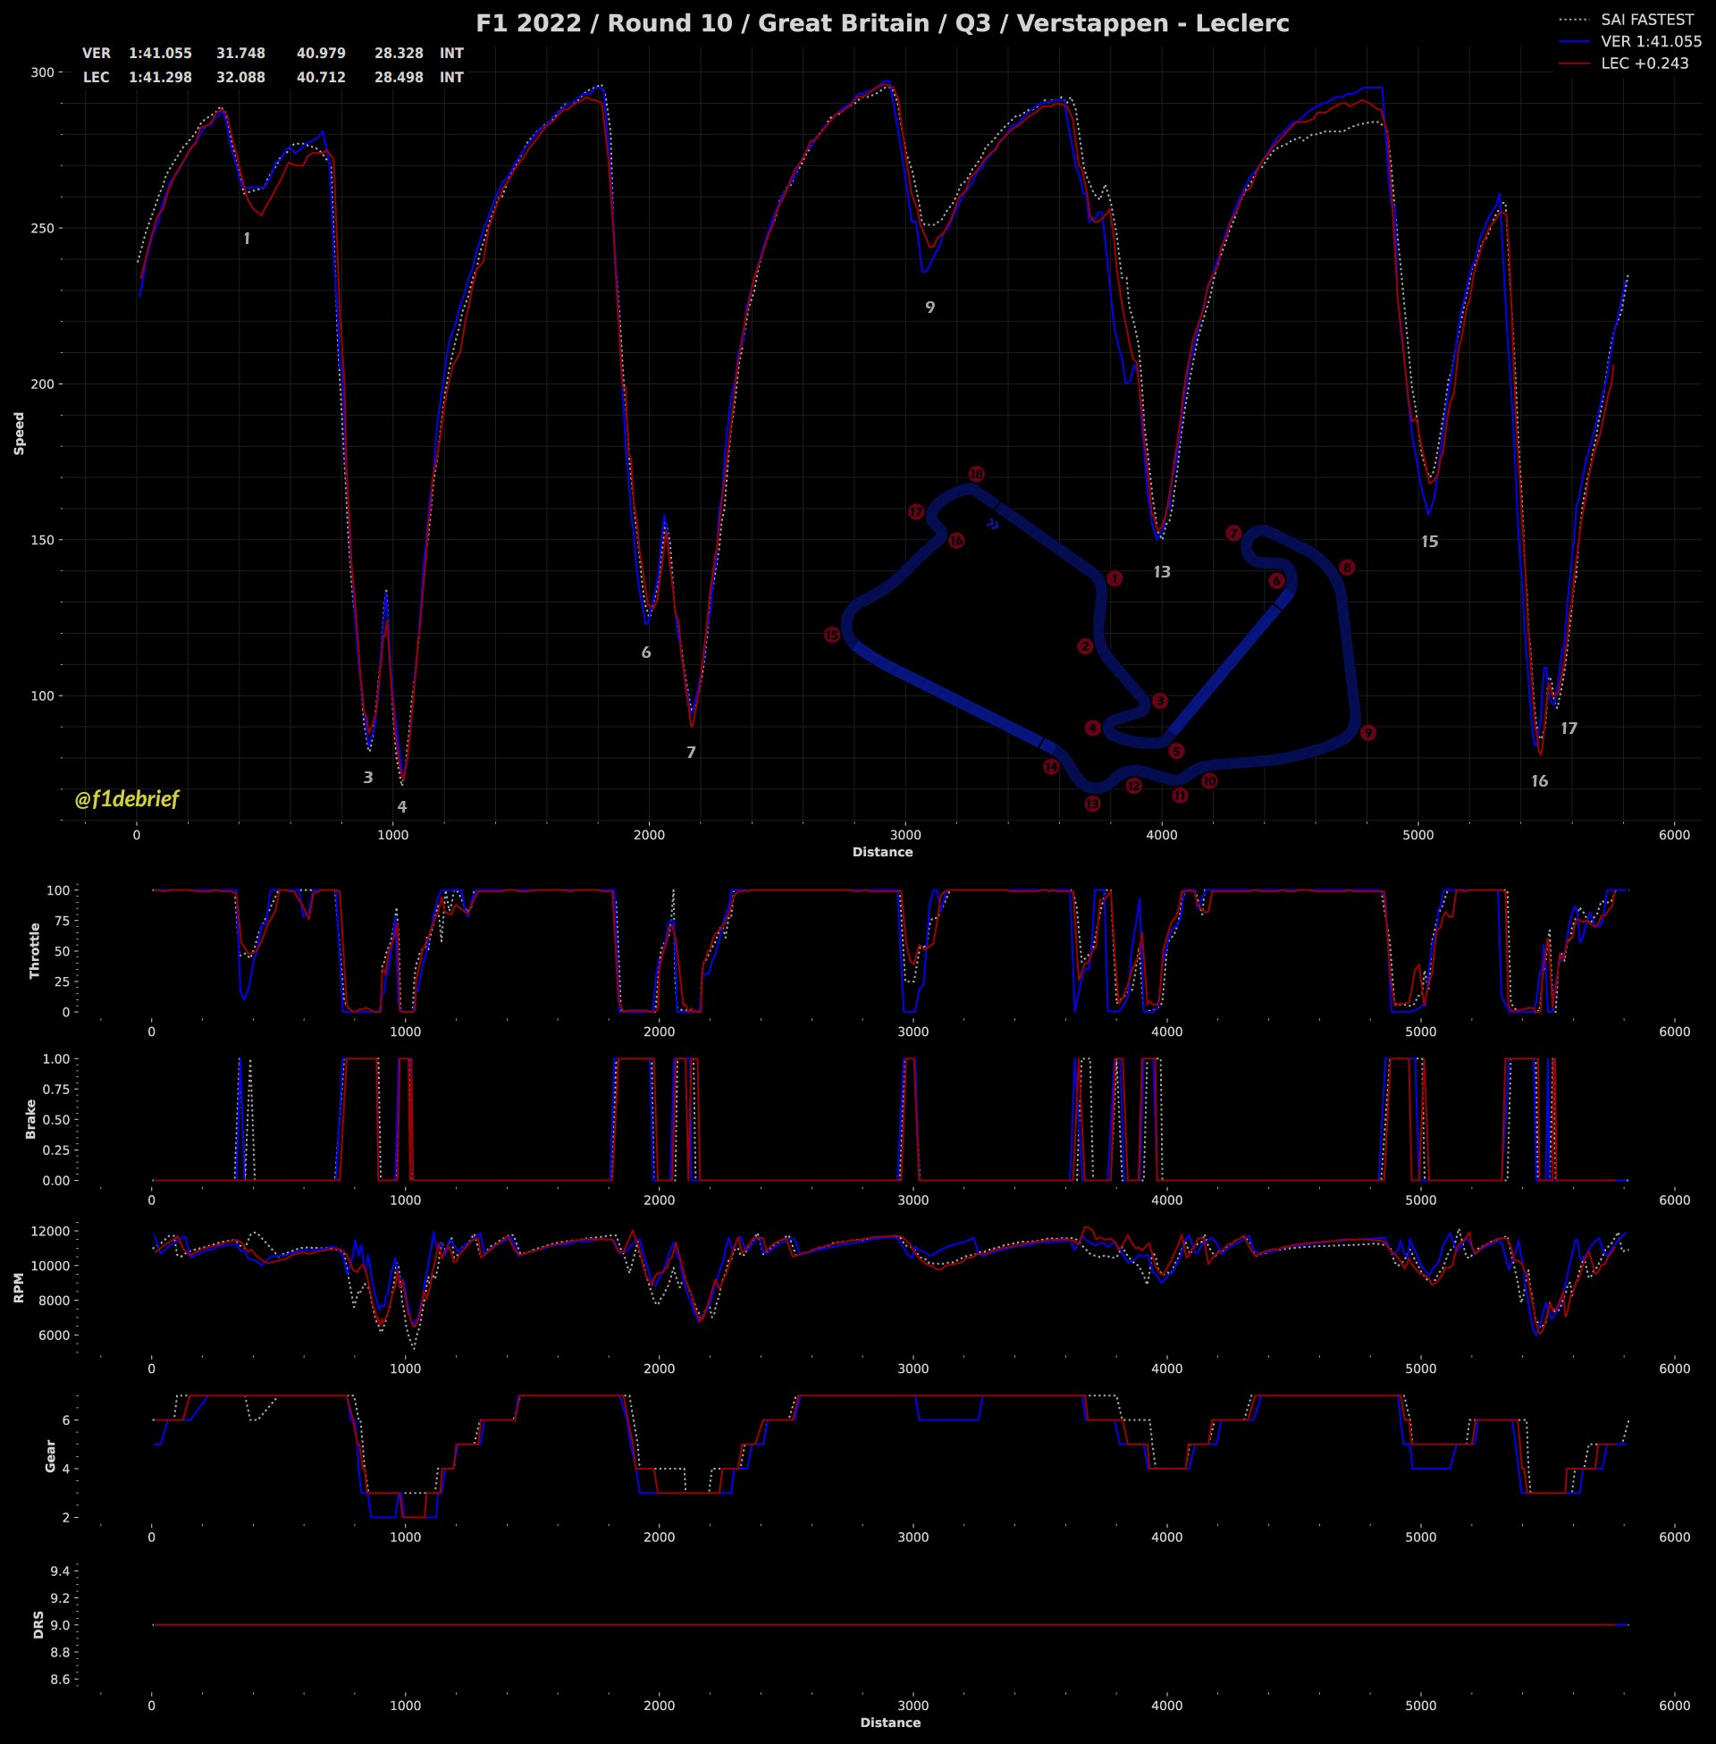The width and height of the screenshot is (1716, 1744).
Task: Click turn 5 marker on the track map
Action: point(1176,751)
